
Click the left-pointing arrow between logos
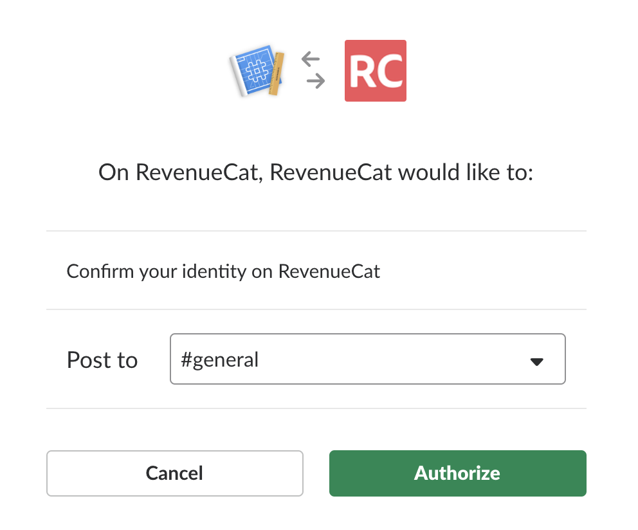pos(311,59)
